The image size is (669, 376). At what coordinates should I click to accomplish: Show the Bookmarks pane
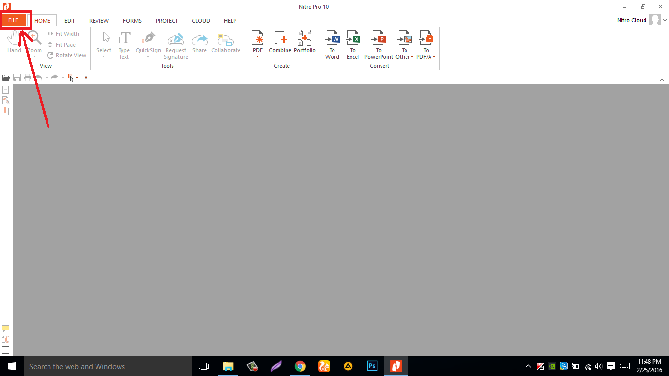point(6,111)
